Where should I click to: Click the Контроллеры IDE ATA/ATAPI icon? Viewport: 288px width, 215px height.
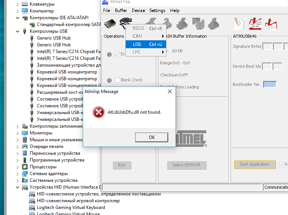[x=25, y=18]
